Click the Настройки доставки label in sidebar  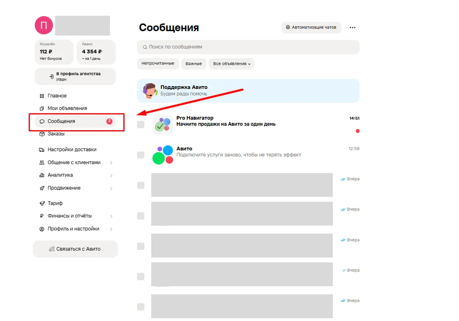click(72, 150)
